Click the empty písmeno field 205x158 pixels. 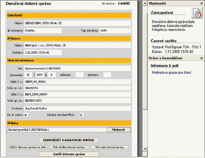[x=107, y=75]
